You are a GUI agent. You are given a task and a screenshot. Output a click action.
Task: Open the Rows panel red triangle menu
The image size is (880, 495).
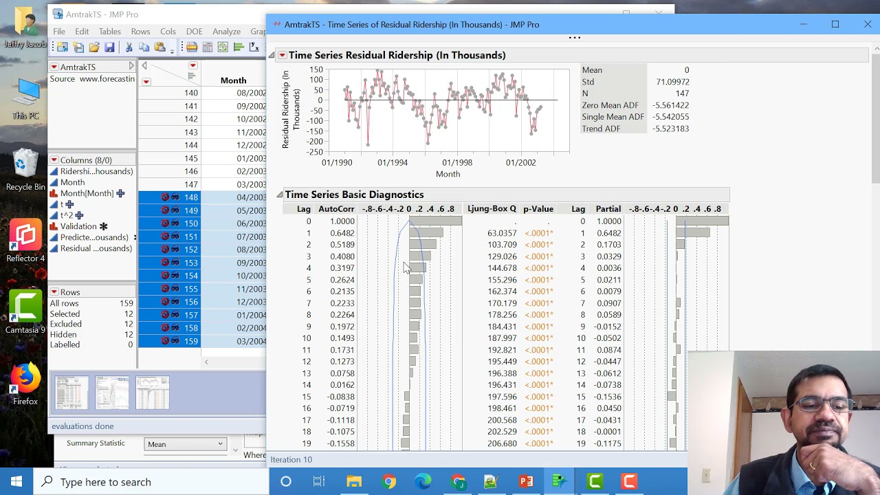(x=54, y=292)
